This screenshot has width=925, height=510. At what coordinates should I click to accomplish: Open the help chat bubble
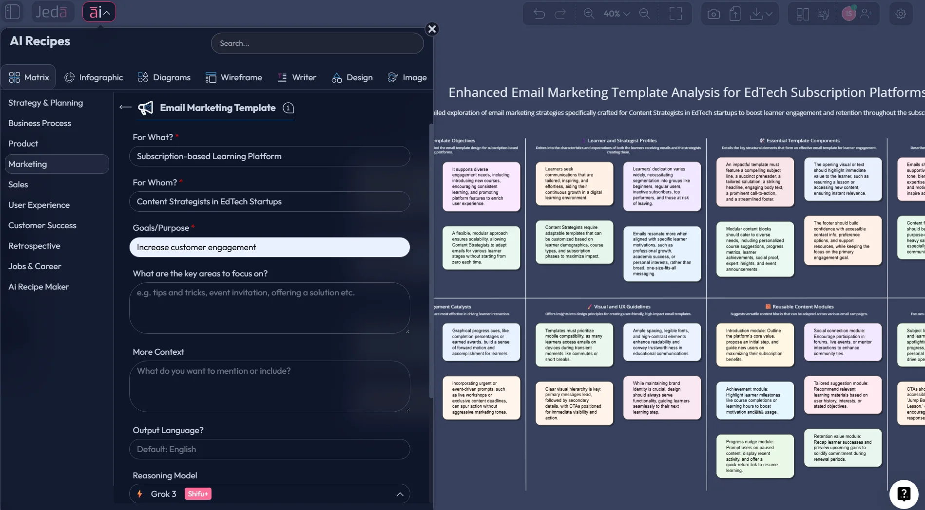[x=904, y=494]
